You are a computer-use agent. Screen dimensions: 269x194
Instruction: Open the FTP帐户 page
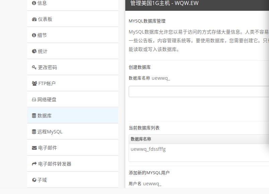pyautogui.click(x=73, y=83)
